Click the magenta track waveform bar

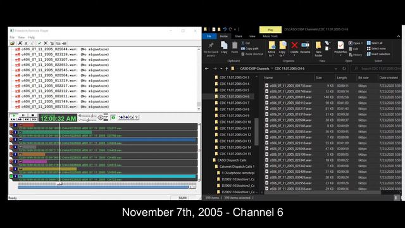tap(33, 161)
